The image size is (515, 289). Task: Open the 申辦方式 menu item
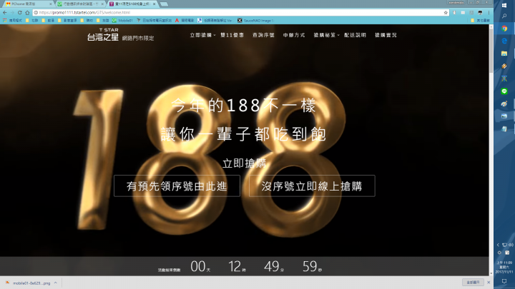[294, 35]
